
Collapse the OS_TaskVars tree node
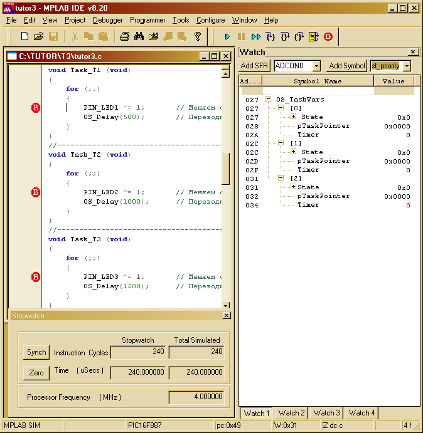pos(268,99)
